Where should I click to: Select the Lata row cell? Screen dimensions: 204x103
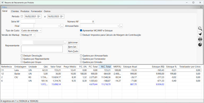coord(21,70)
